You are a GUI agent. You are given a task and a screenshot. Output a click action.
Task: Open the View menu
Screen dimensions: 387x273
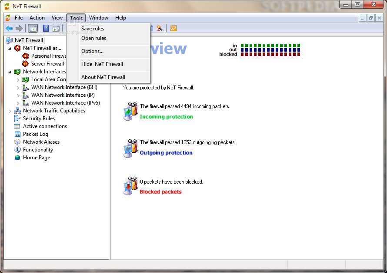(x=57, y=18)
